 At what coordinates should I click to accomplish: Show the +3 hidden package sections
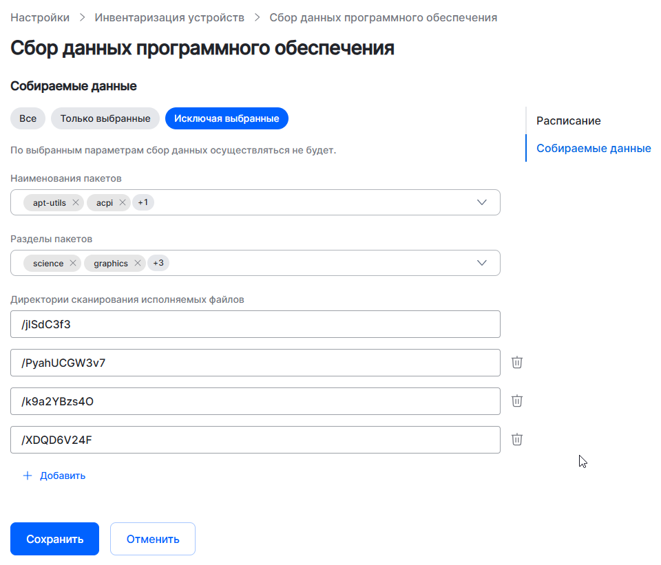tap(158, 264)
